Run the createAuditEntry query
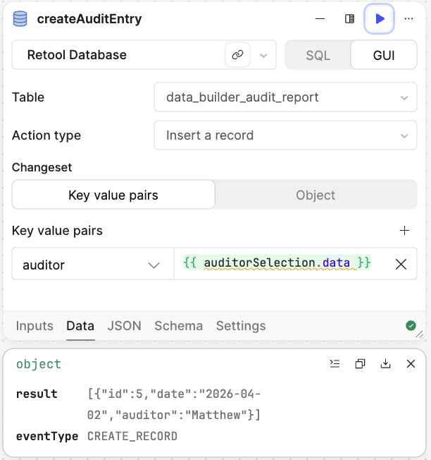The width and height of the screenshot is (431, 460). click(x=380, y=19)
